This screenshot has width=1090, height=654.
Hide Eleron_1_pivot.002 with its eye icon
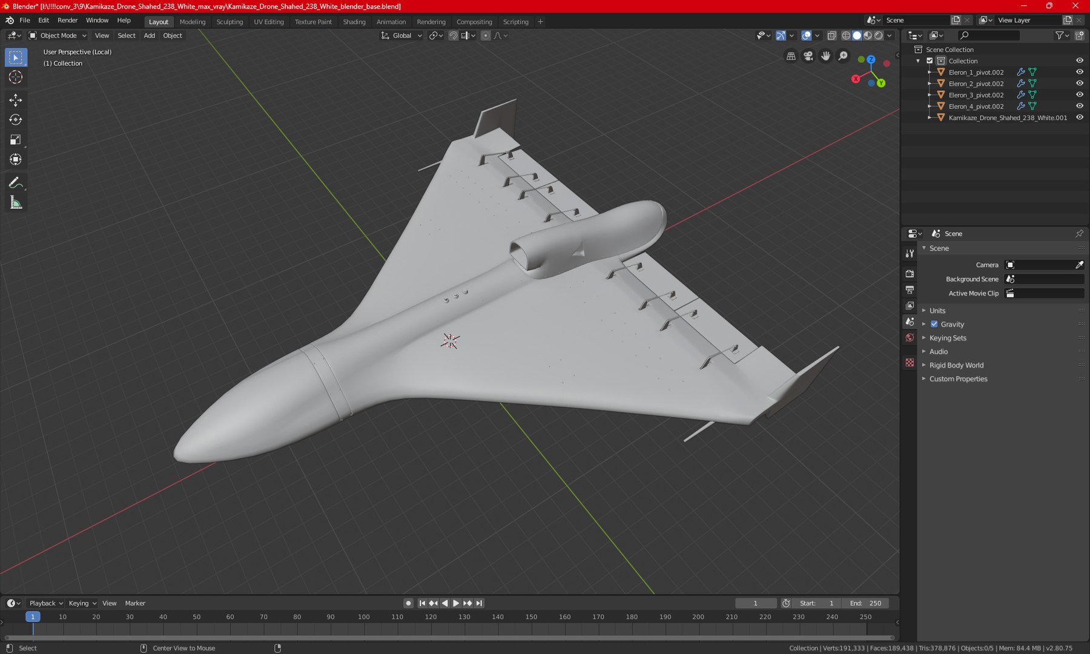(x=1079, y=72)
